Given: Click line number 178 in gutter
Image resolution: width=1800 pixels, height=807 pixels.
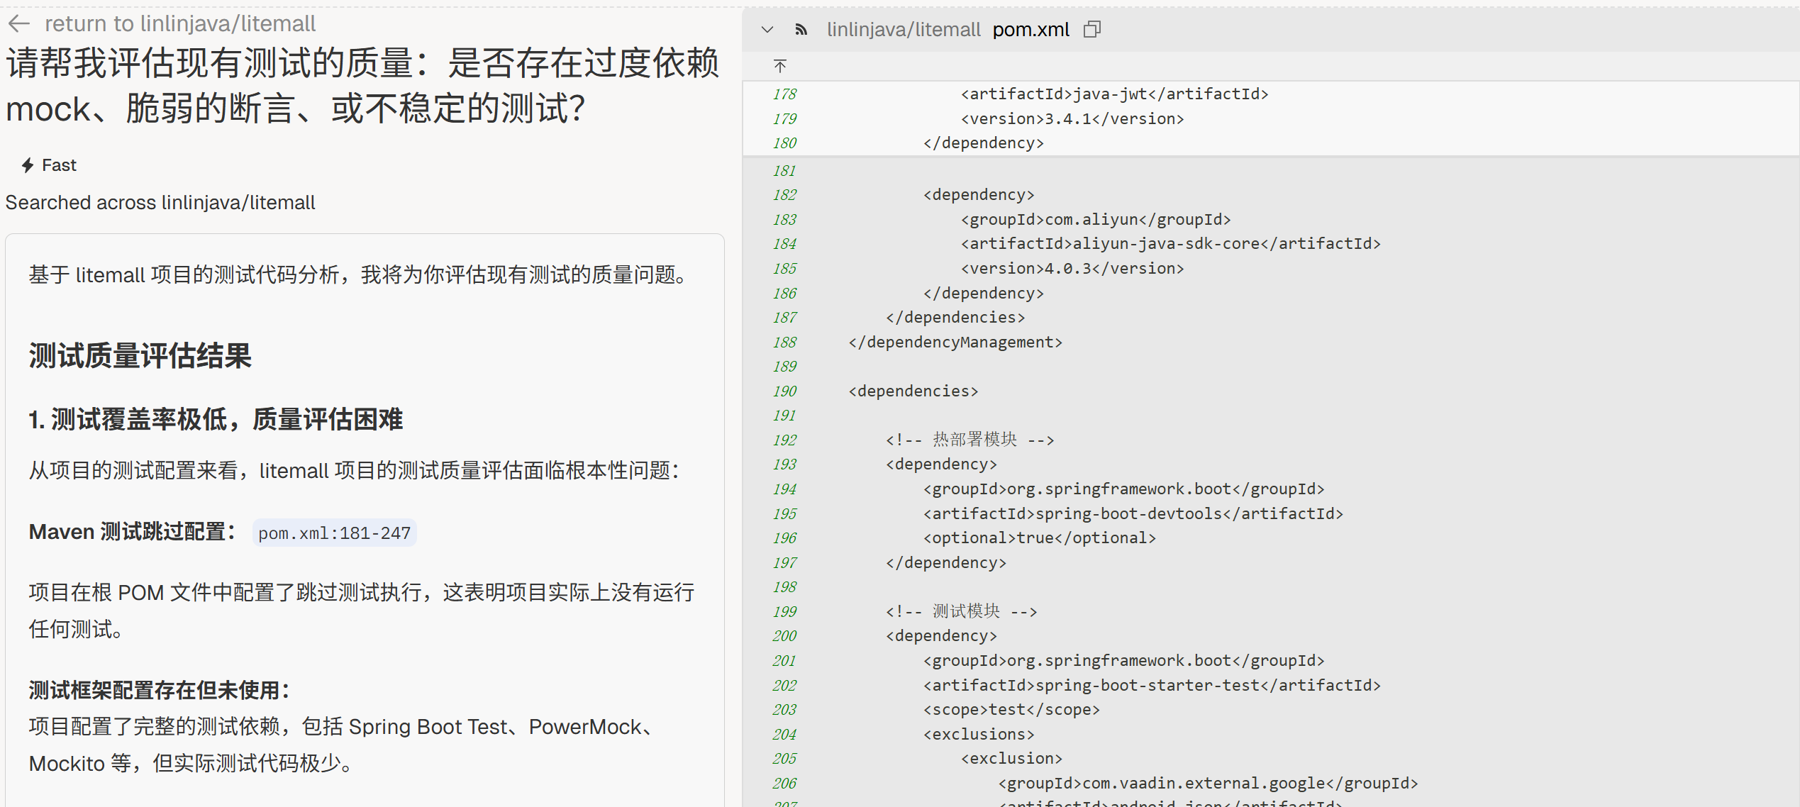Looking at the screenshot, I should (x=784, y=94).
